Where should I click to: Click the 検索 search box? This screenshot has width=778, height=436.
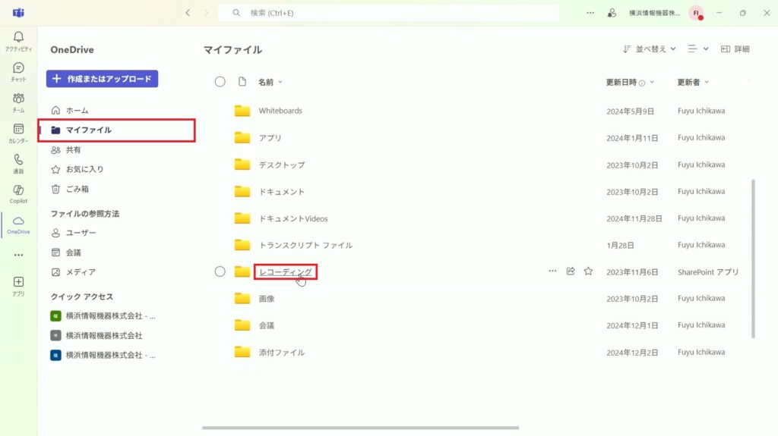(388, 13)
